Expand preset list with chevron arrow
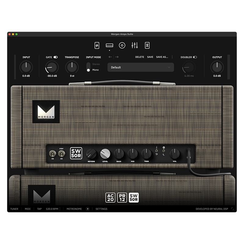The height and width of the screenshot is (244, 244). click(x=169, y=67)
